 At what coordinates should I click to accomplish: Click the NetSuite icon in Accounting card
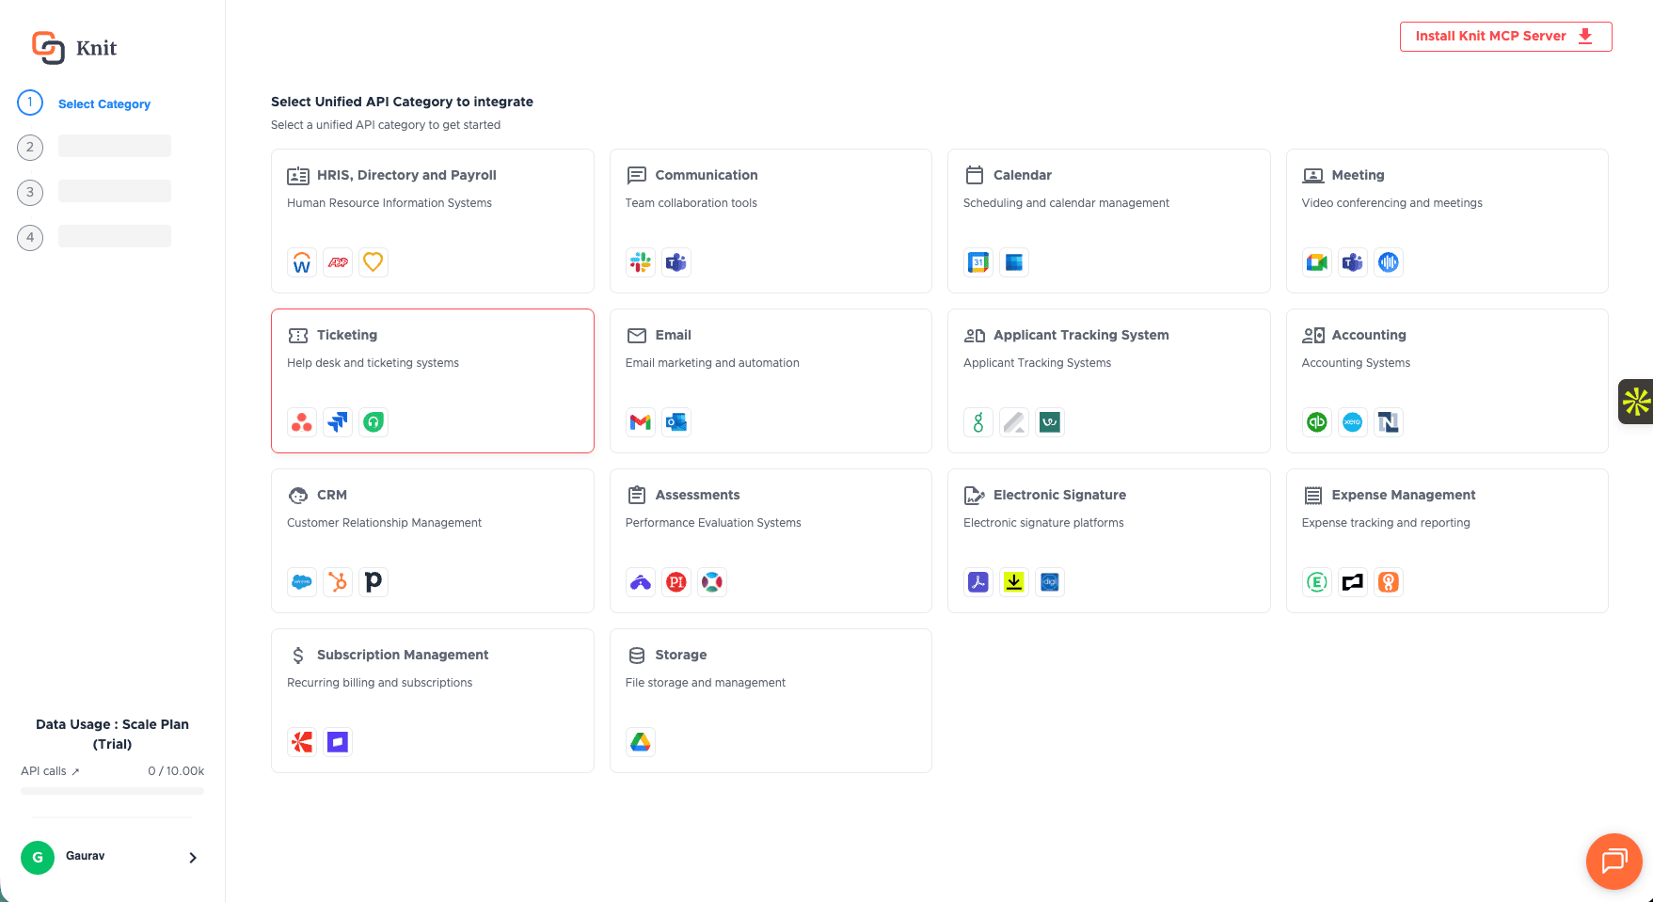pyautogui.click(x=1389, y=422)
